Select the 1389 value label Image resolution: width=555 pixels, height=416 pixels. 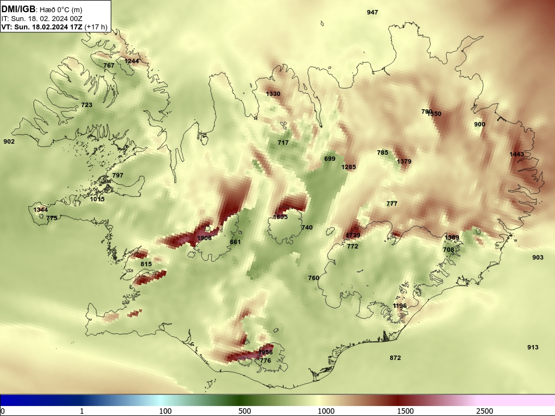coord(452,238)
